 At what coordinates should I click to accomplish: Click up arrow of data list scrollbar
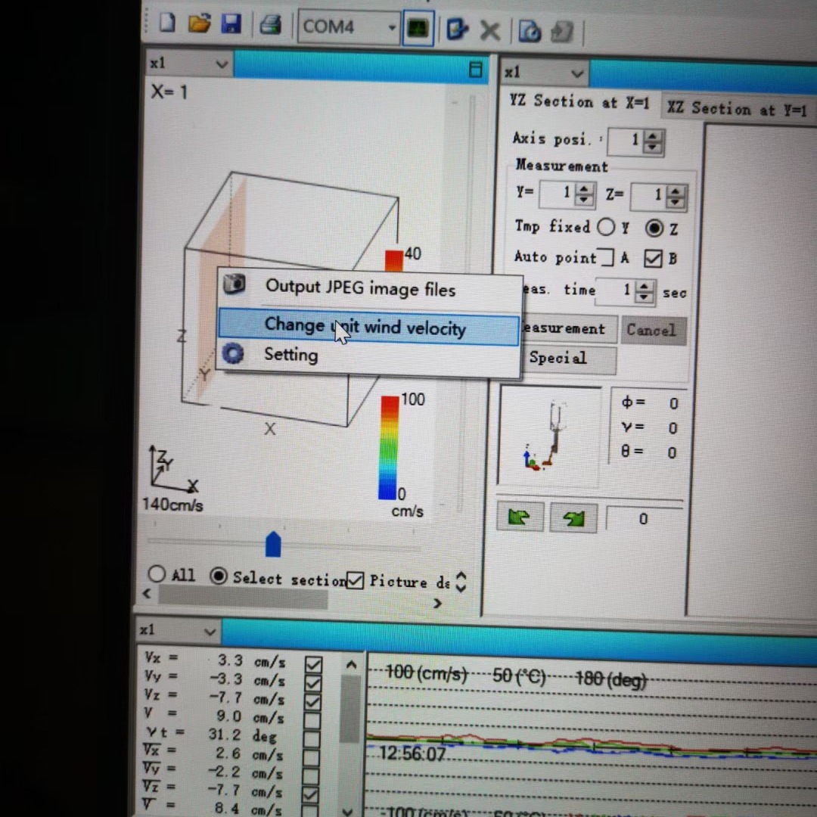tap(351, 665)
